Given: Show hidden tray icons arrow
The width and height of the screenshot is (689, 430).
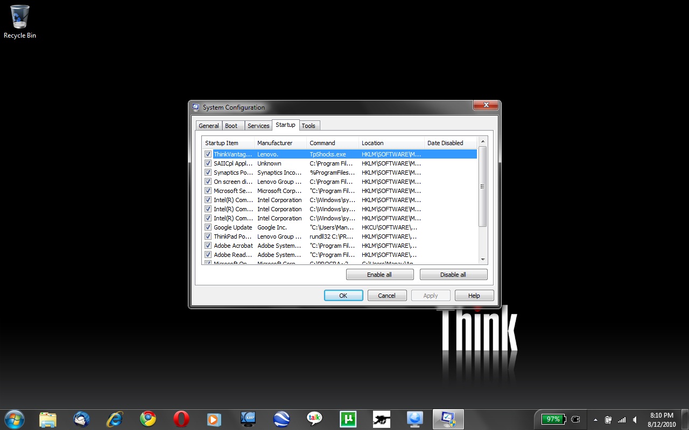Looking at the screenshot, I should [x=595, y=420].
